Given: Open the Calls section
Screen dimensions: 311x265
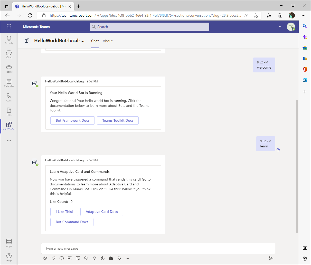Looking at the screenshot, I should [x=9, y=97].
